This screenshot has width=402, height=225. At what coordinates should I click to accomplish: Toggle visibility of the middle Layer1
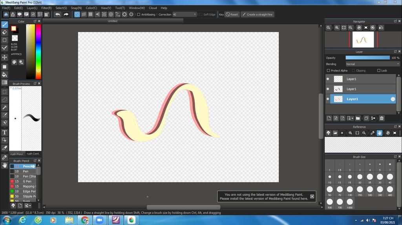[328, 89]
